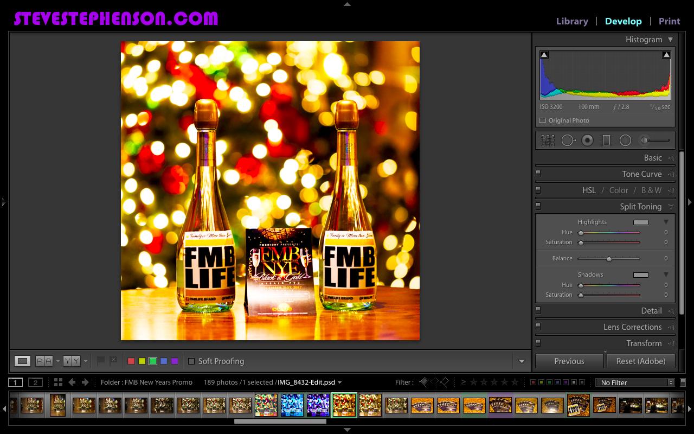Select the Radial Filter tool

625,141
